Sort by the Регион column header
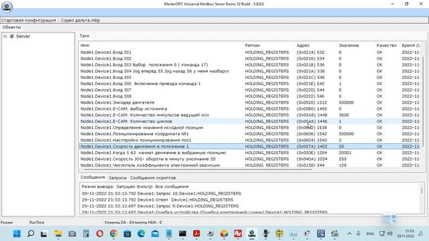The width and height of the screenshot is (429, 241). point(252,46)
